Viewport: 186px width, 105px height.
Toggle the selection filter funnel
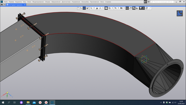[141, 8]
